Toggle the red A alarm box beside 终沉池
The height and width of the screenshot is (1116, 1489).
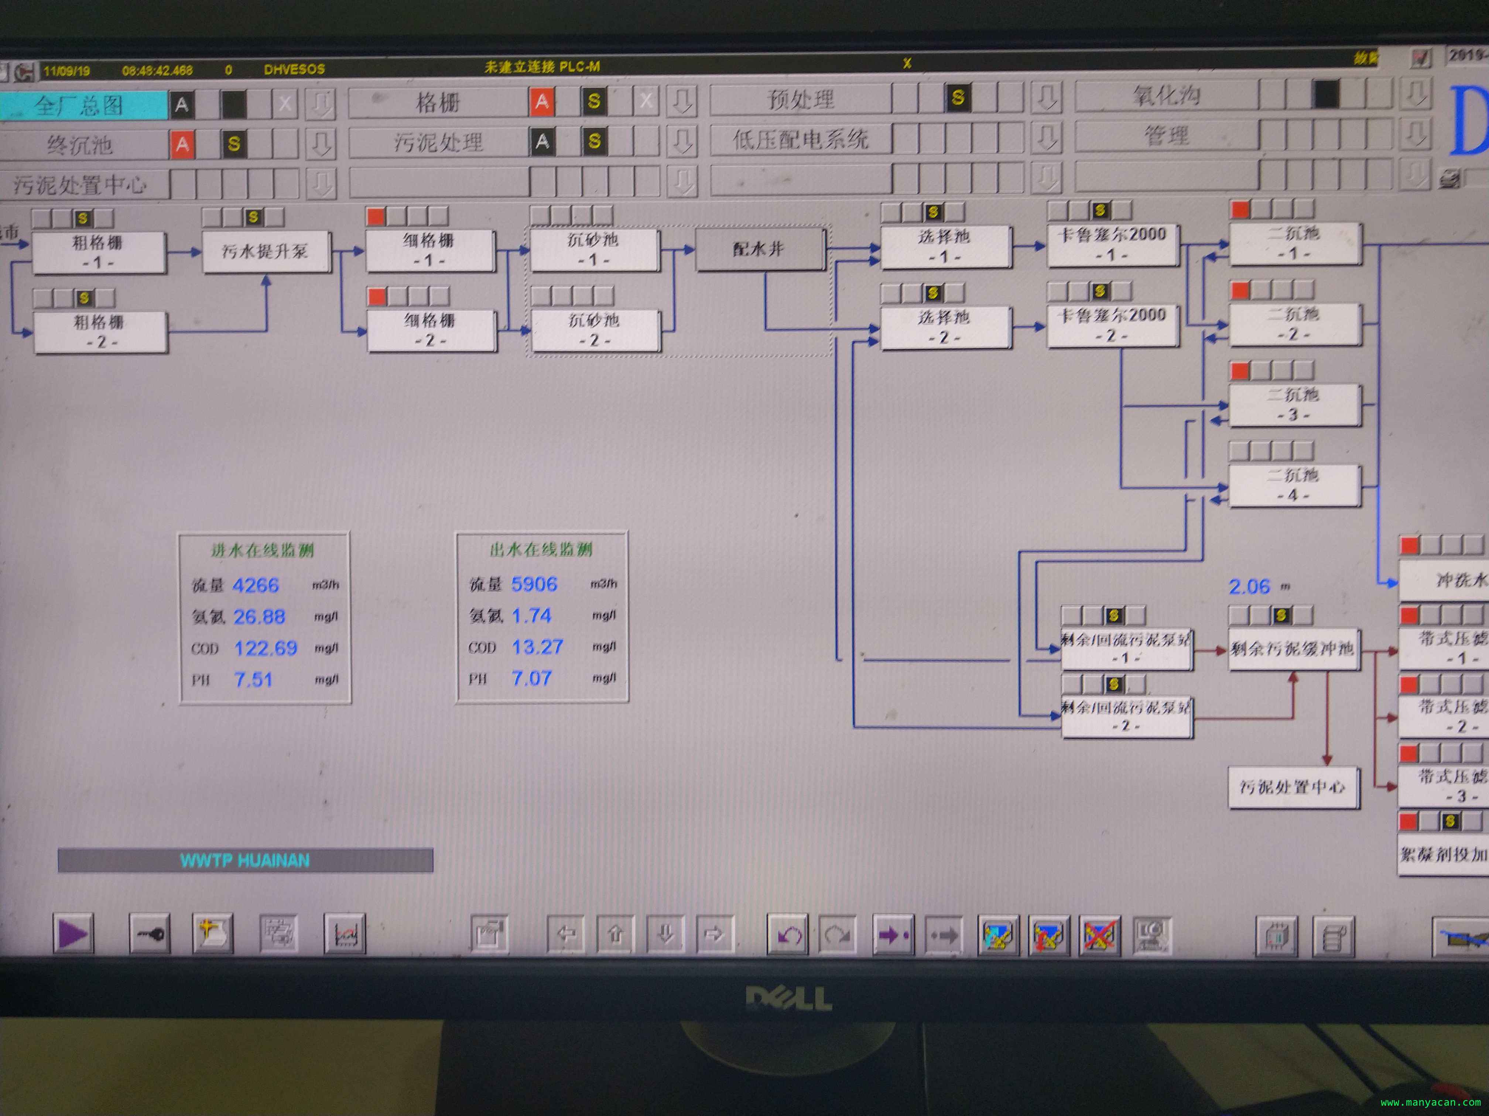(182, 144)
